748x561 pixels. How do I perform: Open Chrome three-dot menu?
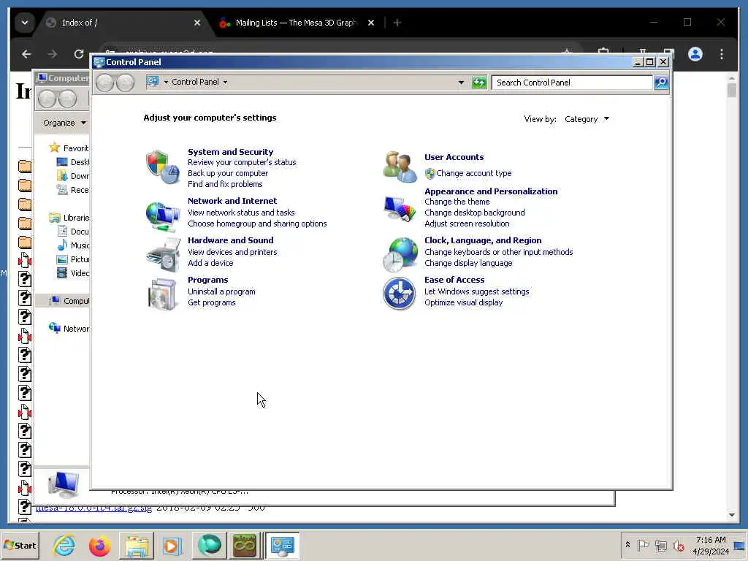coord(721,54)
